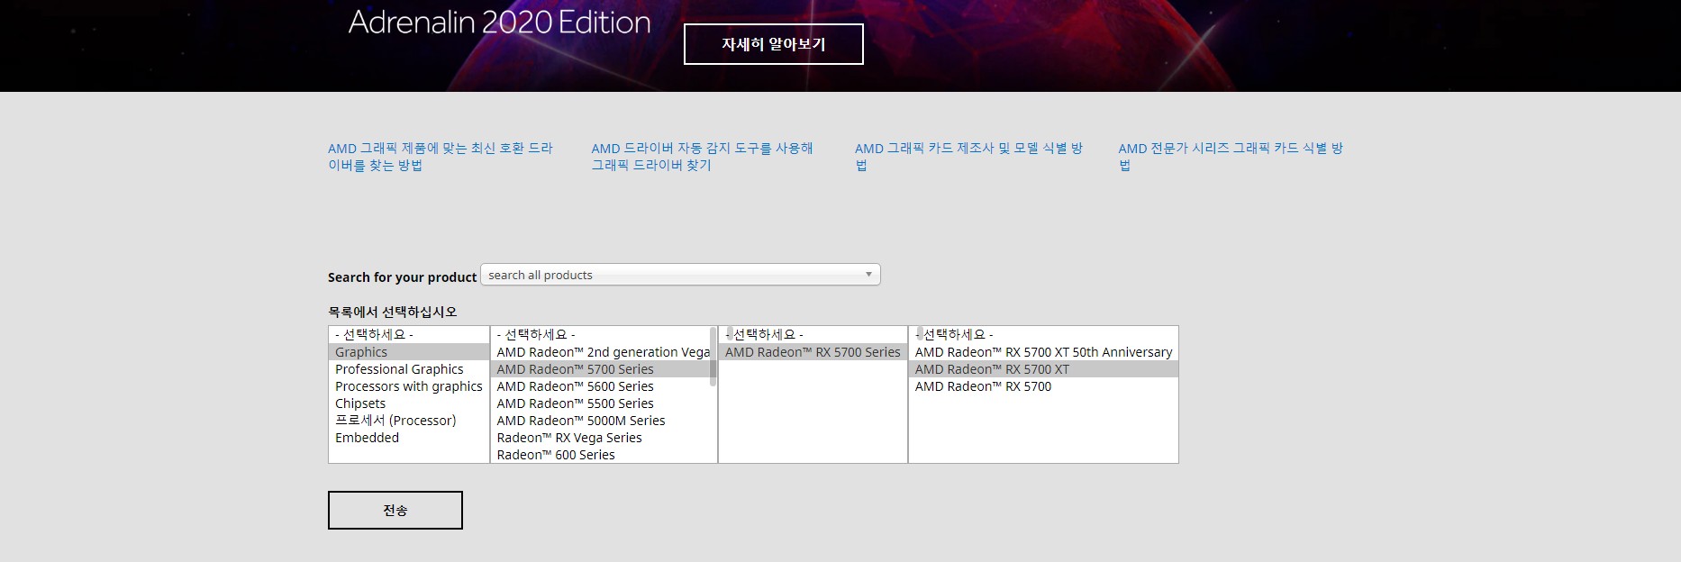The image size is (1681, 562).
Task: Select AMD Radeon 2nd generation Vega
Action: (600, 352)
